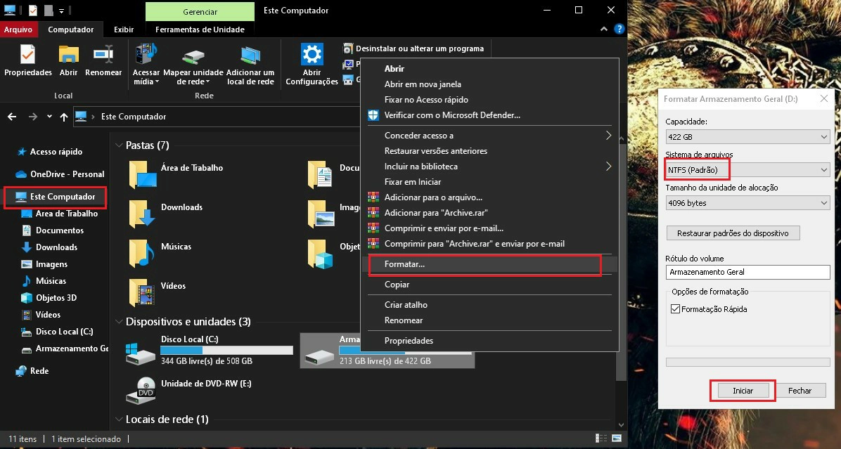841x449 pixels.
Task: Choose Fixar no Acesso rápido
Action: (426, 100)
